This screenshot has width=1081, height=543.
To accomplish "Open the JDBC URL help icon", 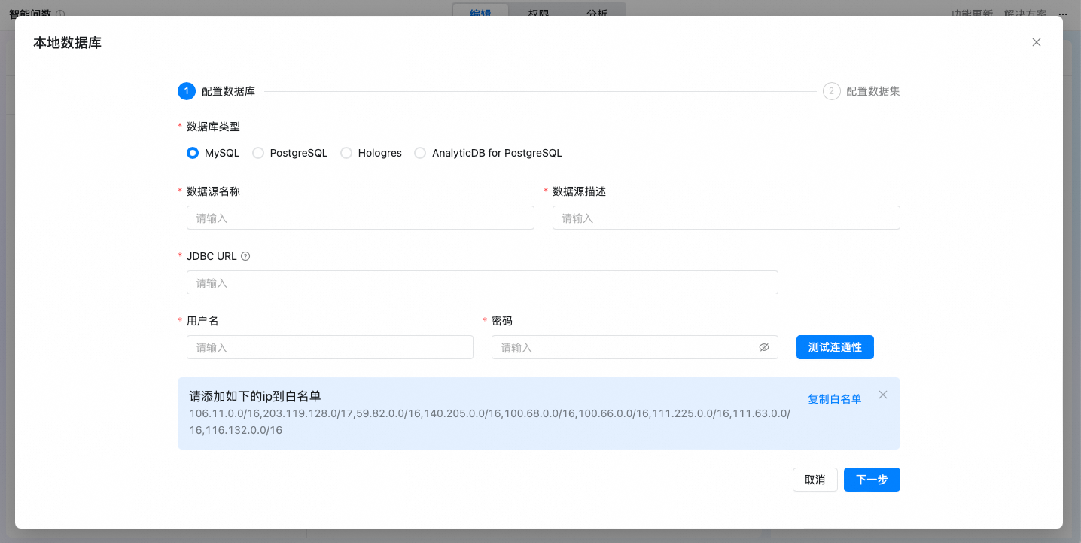I will point(245,256).
